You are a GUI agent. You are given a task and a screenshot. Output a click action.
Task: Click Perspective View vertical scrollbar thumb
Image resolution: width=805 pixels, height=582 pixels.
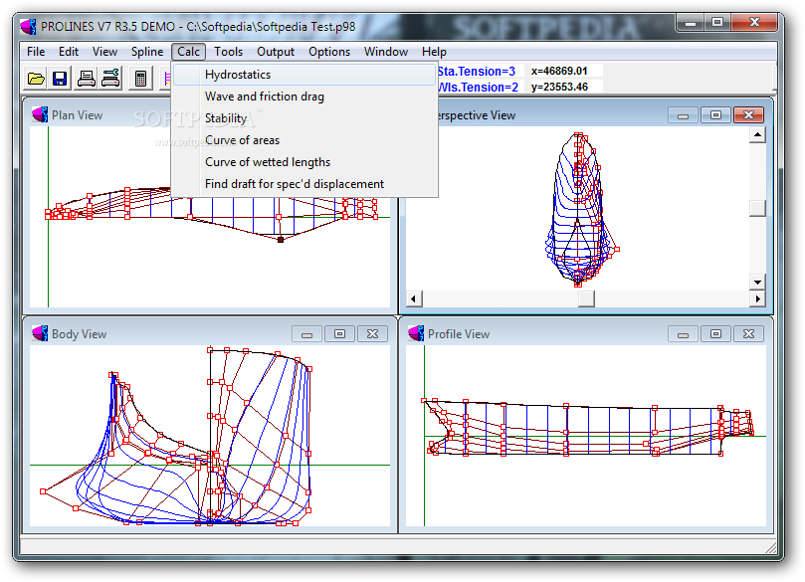coord(757,208)
